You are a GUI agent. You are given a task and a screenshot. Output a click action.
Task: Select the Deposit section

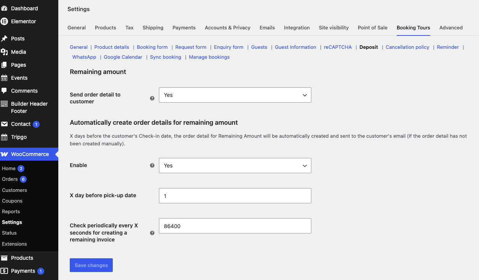coord(368,47)
